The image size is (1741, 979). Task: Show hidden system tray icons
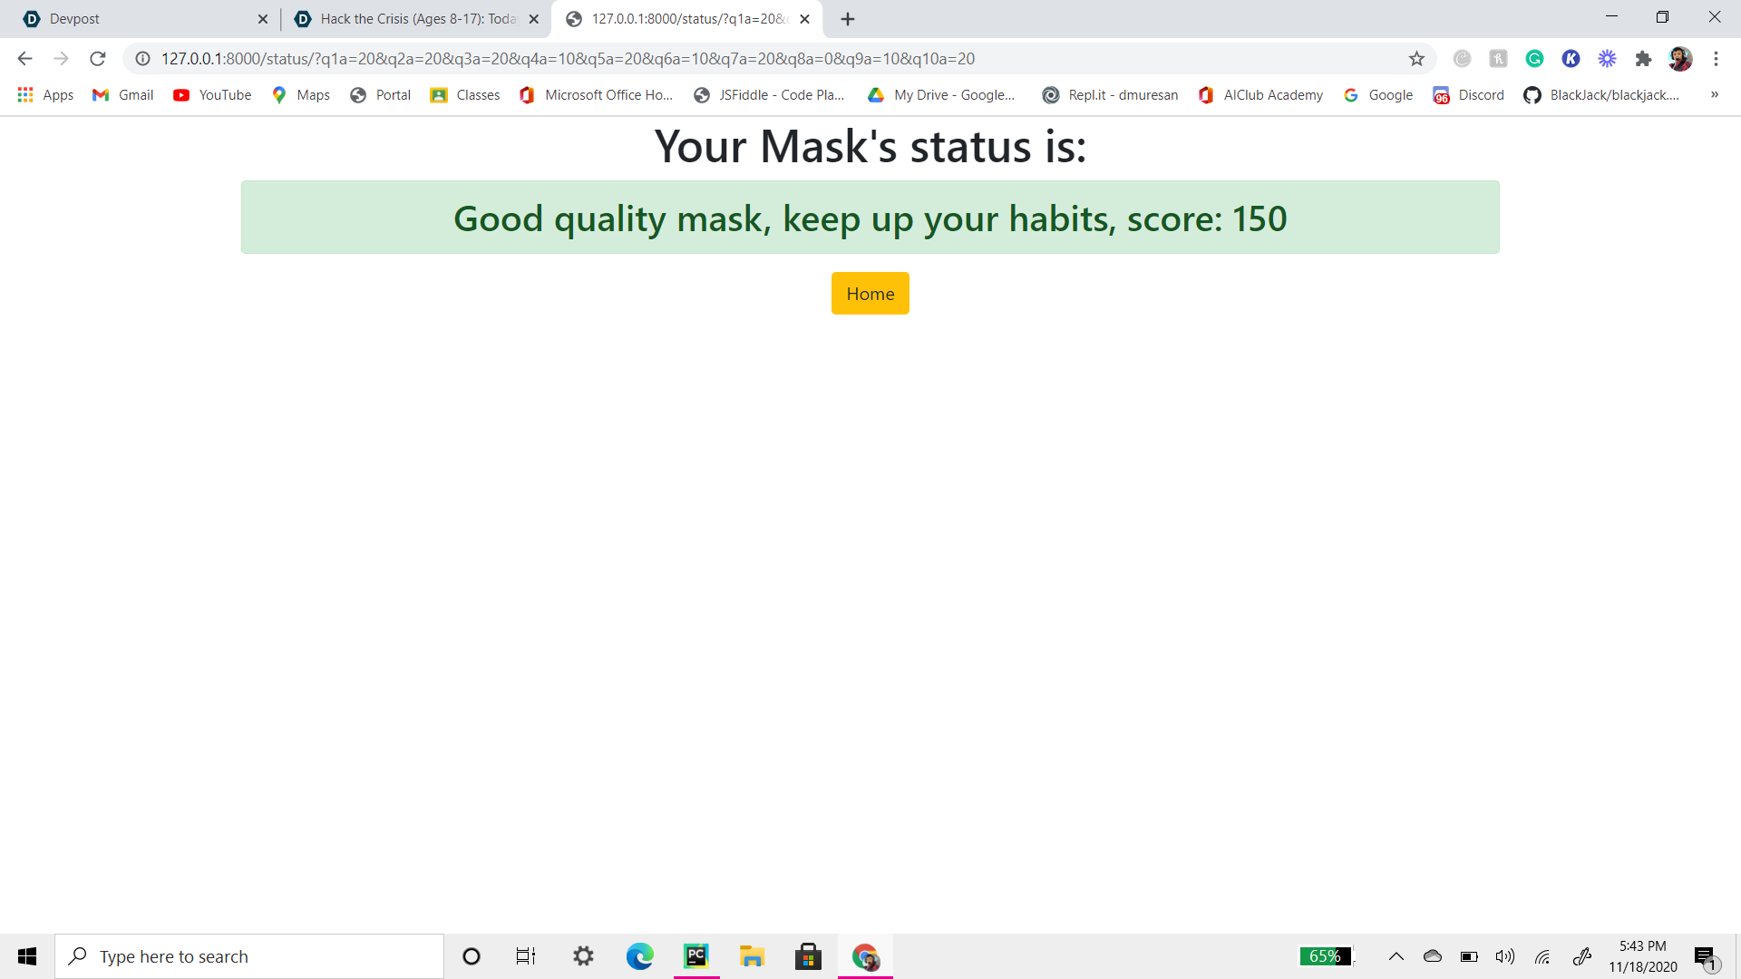pos(1396,956)
